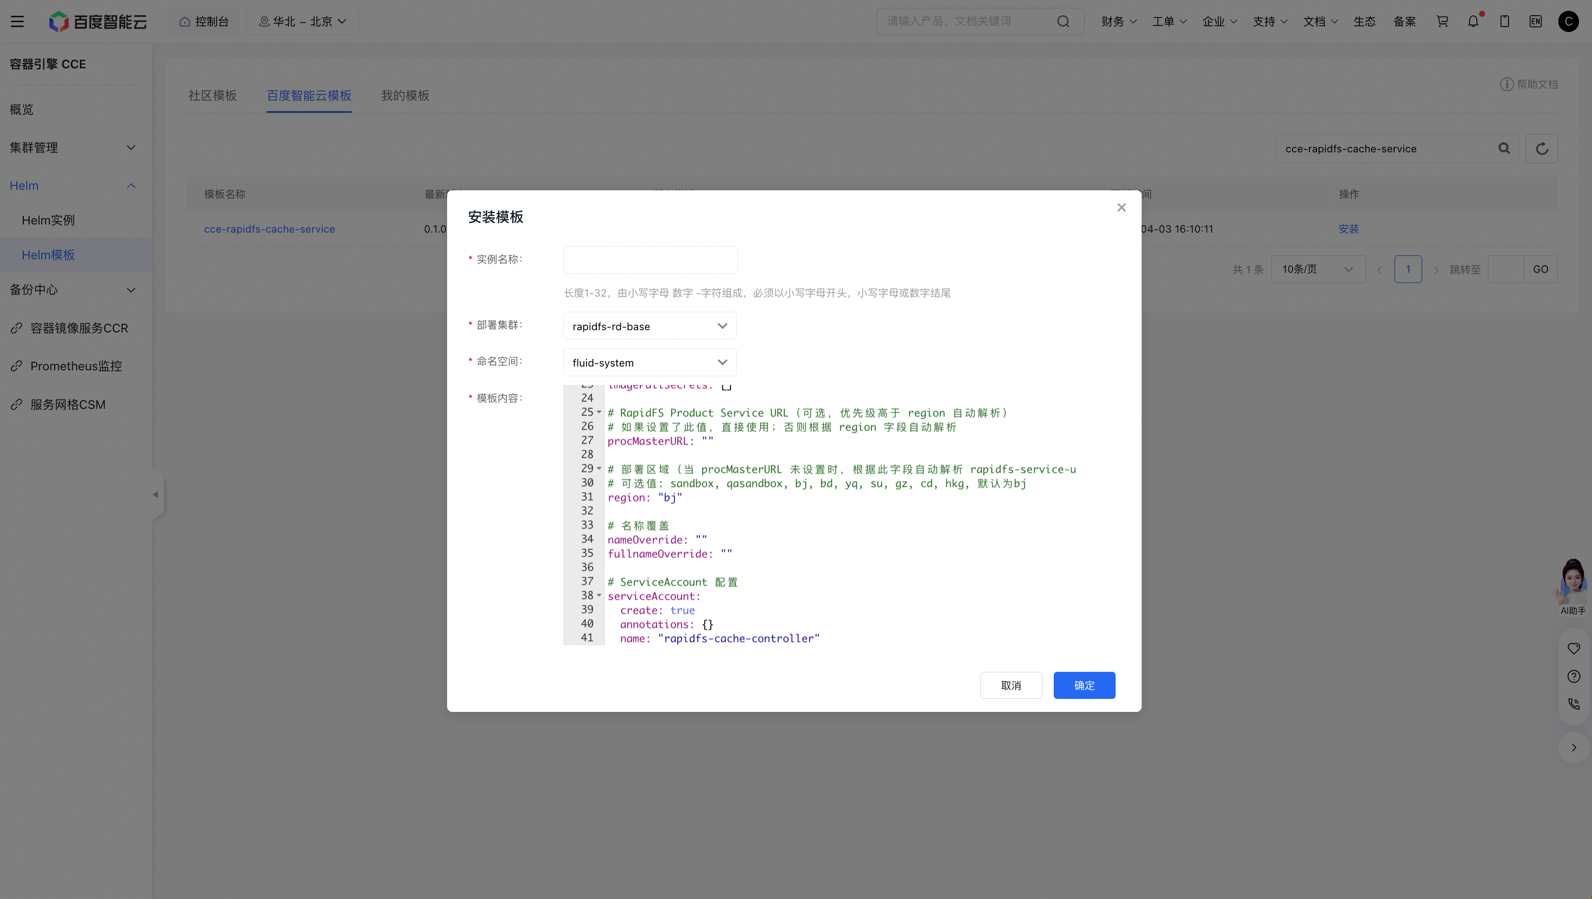Click the top search magnifier icon
The height and width of the screenshot is (899, 1592).
click(x=1063, y=22)
